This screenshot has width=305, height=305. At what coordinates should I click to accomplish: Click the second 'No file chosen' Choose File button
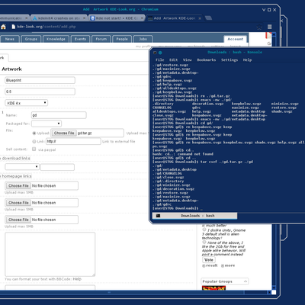18,203
